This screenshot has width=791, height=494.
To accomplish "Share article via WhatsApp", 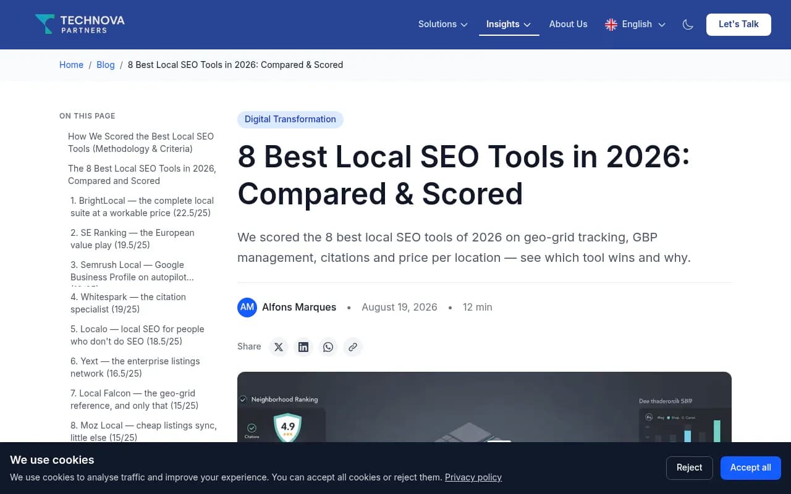I will (328, 347).
